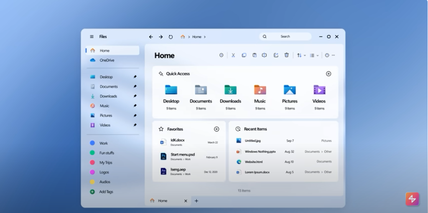Refresh the current folder view

point(171,37)
